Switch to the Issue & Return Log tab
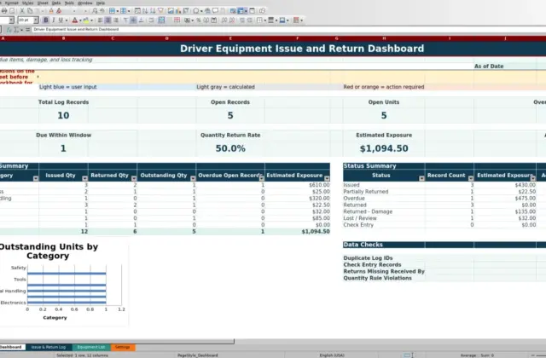The height and width of the screenshot is (358, 546). coord(49,347)
